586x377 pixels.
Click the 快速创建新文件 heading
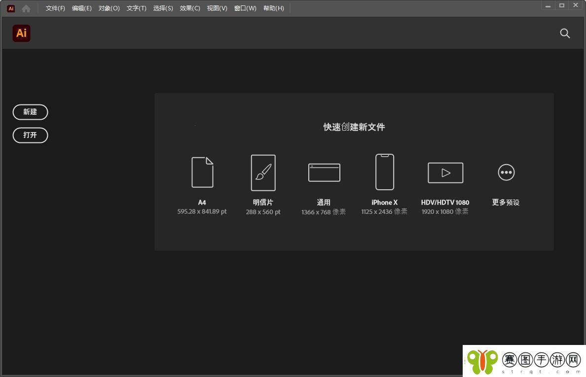(354, 127)
